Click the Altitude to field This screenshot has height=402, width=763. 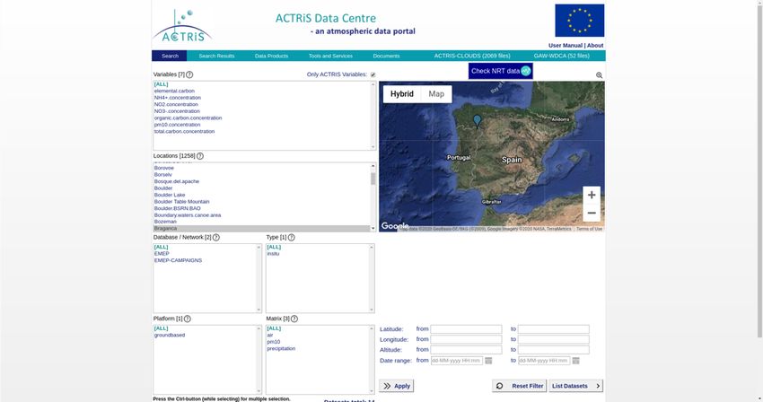tap(553, 350)
